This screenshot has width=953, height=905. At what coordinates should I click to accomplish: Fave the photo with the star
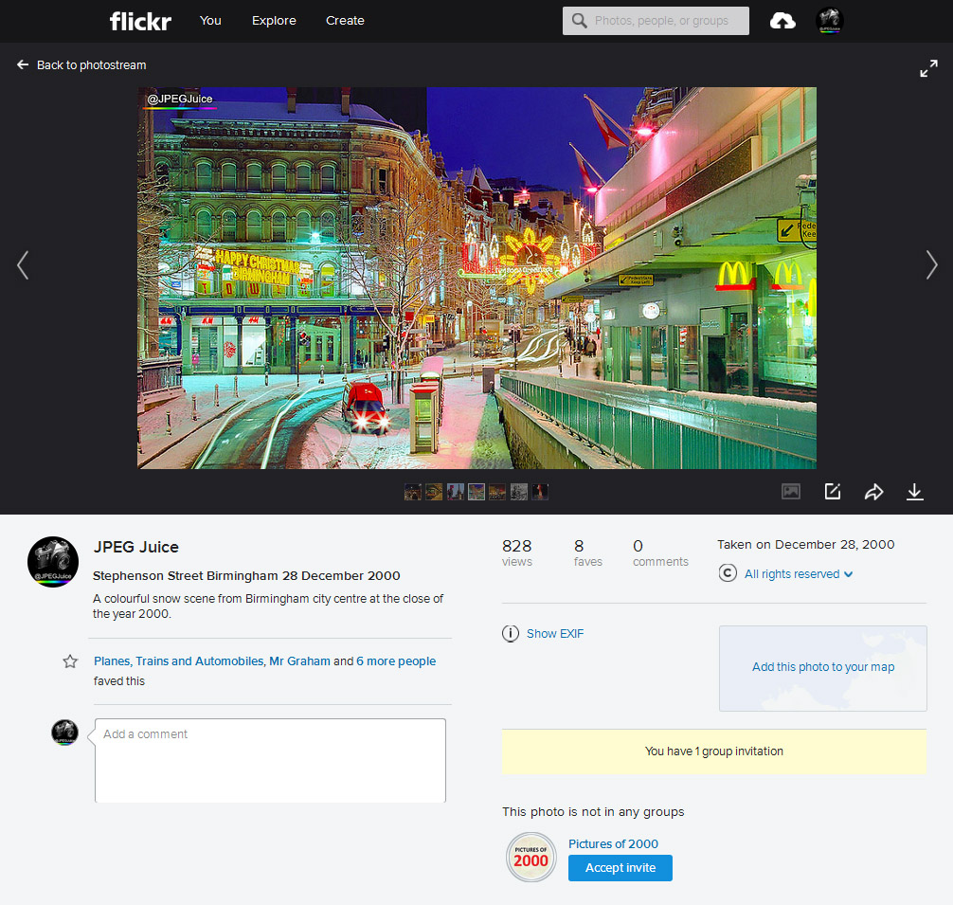coord(69,661)
